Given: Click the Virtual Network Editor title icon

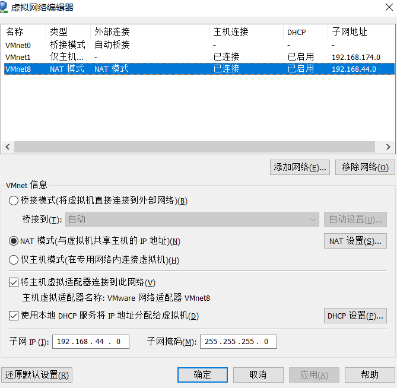Looking at the screenshot, I should (4, 7).
